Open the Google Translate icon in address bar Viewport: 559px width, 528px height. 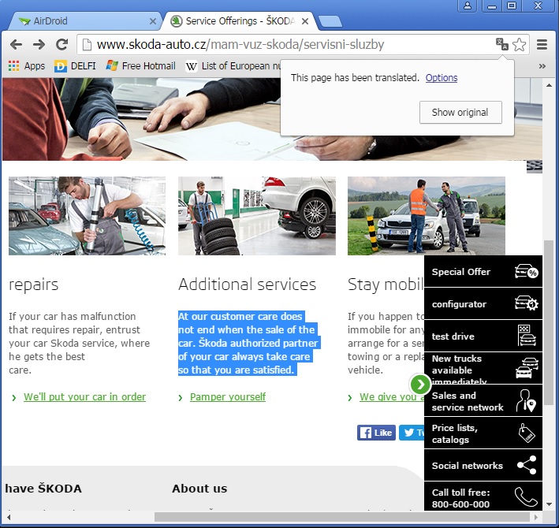tap(502, 45)
